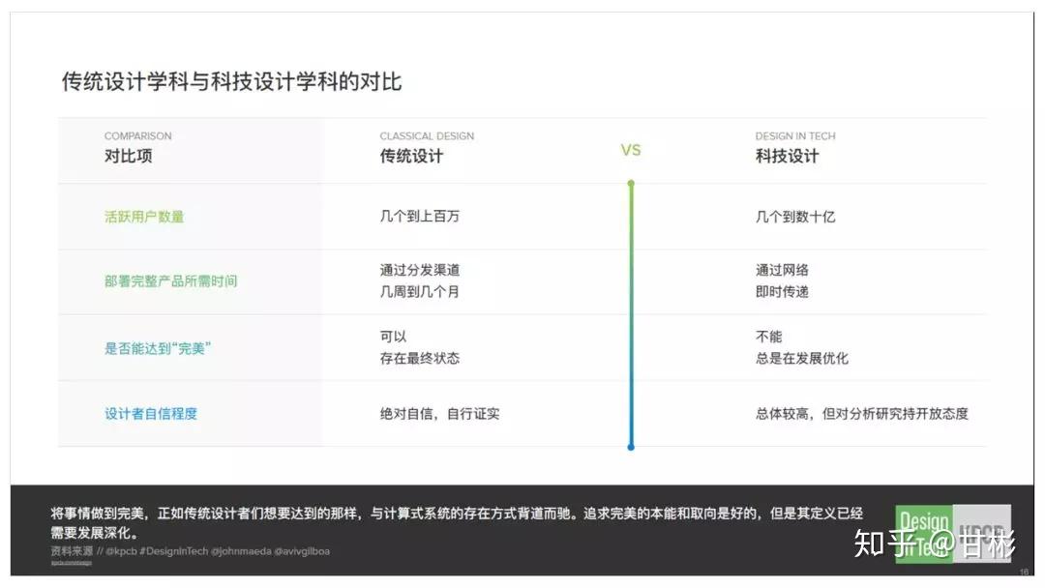Click the blue dot at divider bottom
The height and width of the screenshot is (588, 1045).
631,446
